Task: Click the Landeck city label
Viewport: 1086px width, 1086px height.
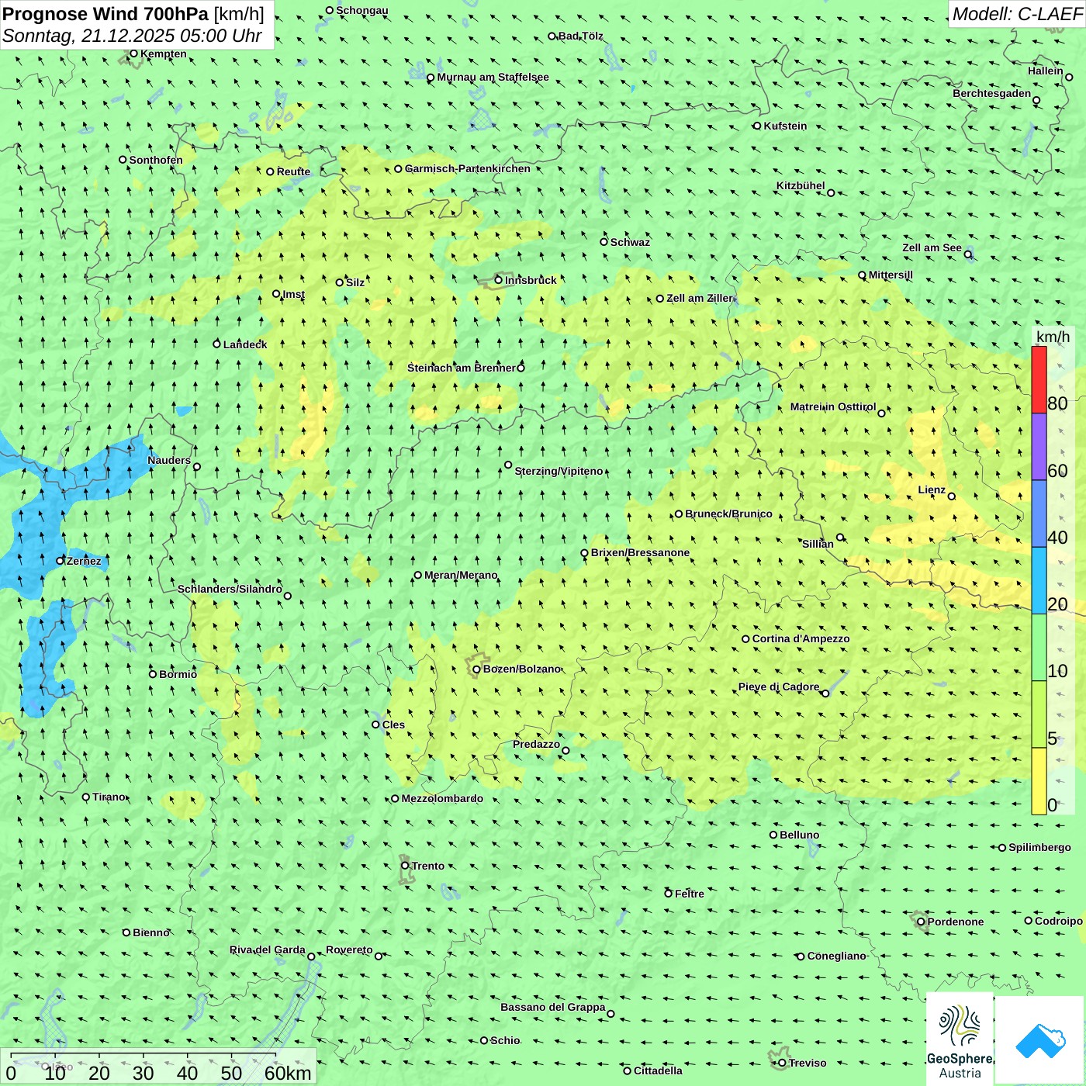Action: pyautogui.click(x=245, y=344)
